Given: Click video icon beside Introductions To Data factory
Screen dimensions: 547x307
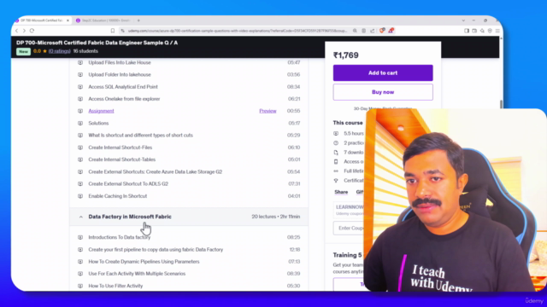Looking at the screenshot, I should point(80,237).
